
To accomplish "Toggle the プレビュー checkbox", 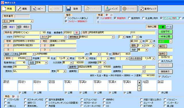I will pyautogui.click(x=160, y=76).
